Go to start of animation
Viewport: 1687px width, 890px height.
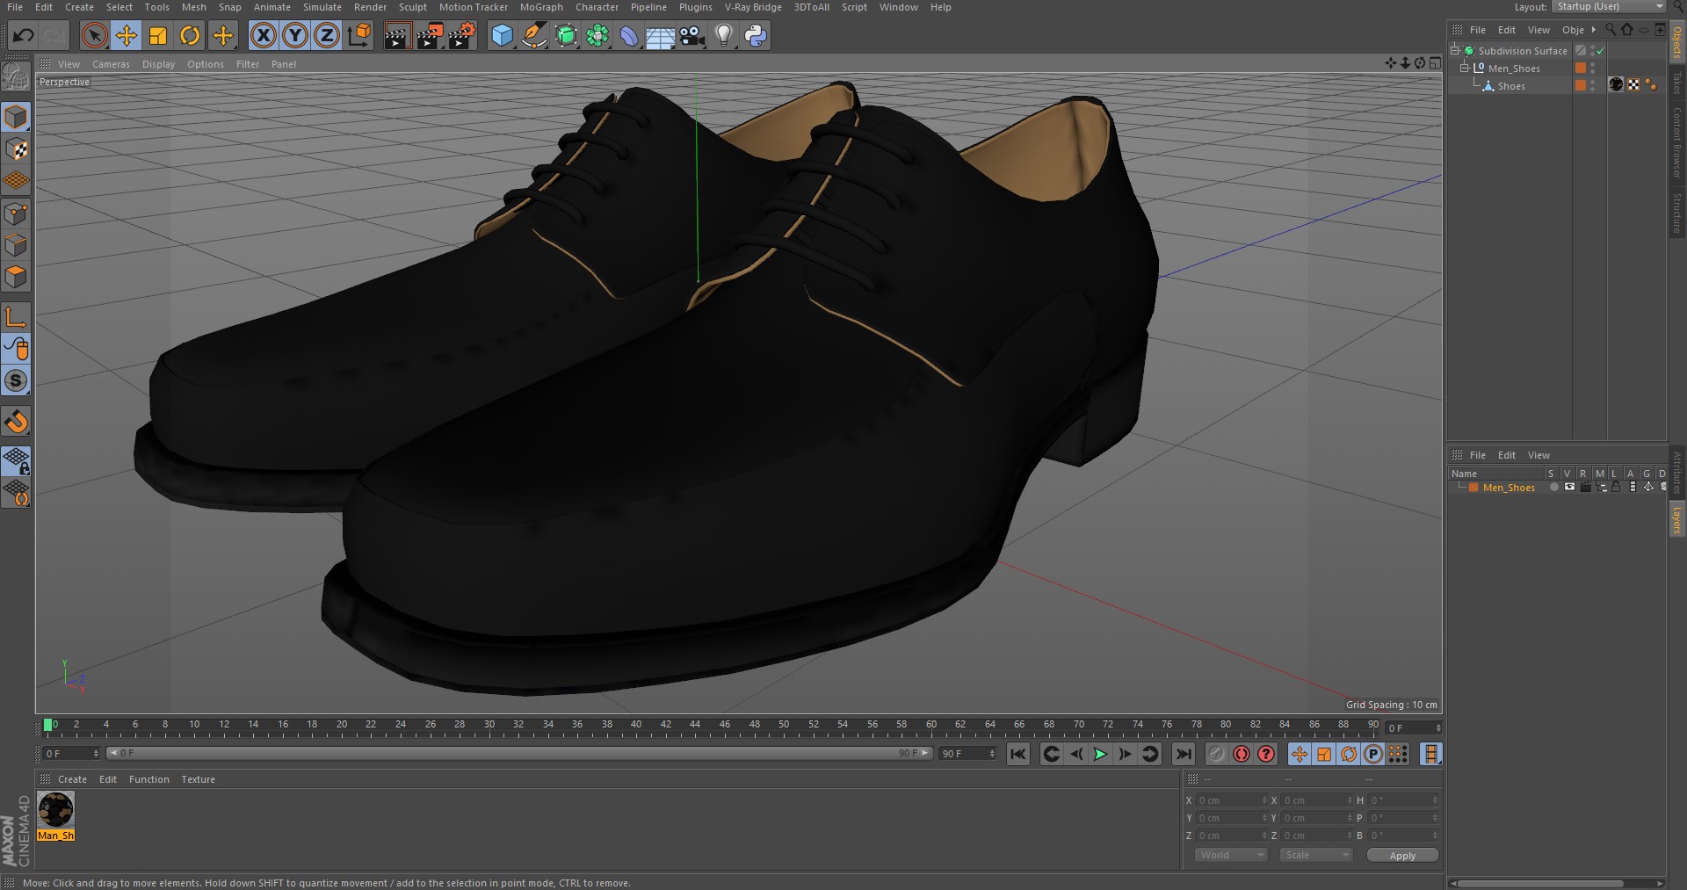point(1018,754)
